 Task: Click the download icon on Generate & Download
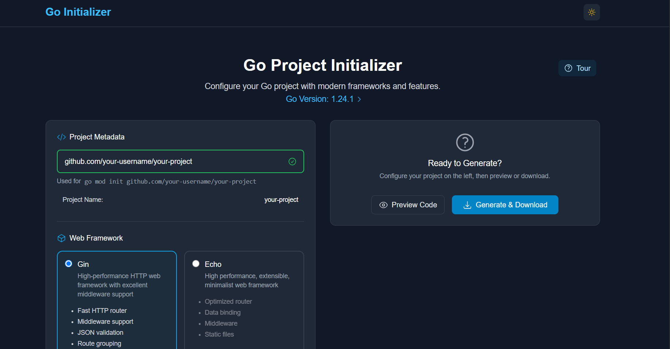[467, 205]
